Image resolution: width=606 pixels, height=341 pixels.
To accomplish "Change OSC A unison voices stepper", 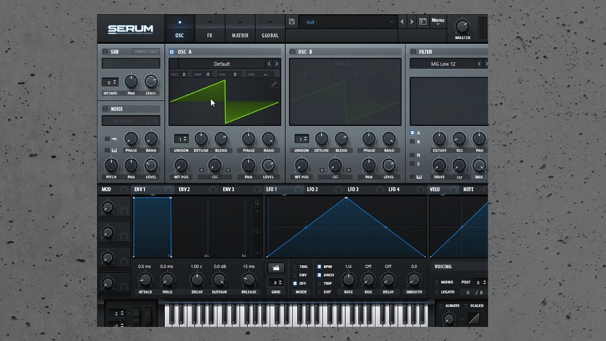I will coord(181,139).
